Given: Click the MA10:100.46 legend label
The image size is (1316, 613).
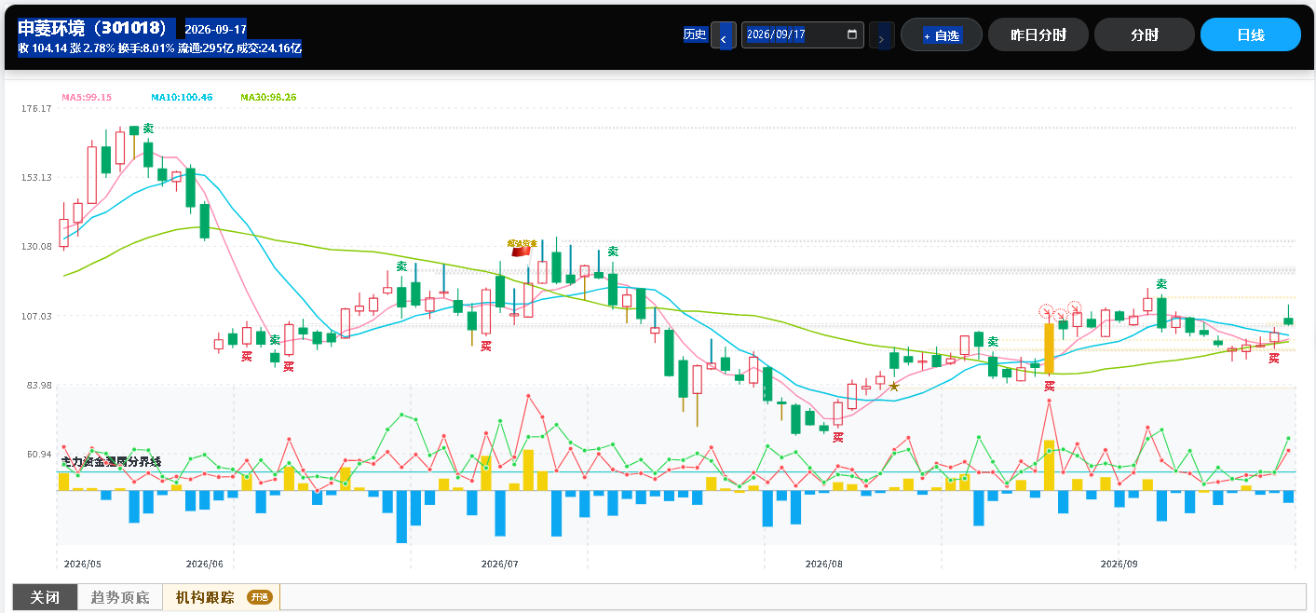Looking at the screenshot, I should tap(182, 97).
